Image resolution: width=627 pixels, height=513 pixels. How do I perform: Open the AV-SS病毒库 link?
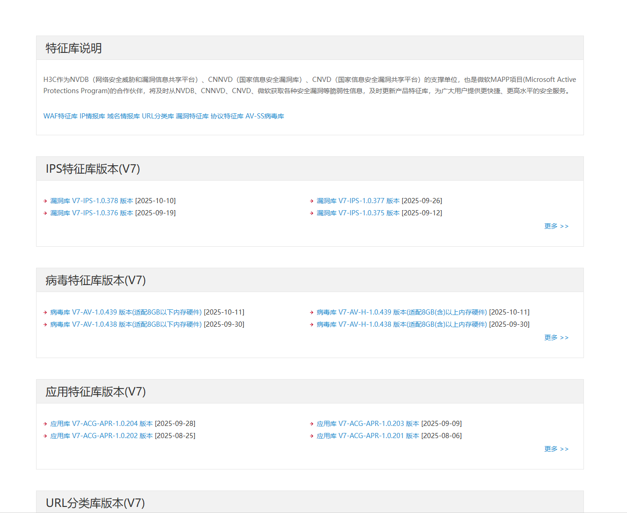265,116
